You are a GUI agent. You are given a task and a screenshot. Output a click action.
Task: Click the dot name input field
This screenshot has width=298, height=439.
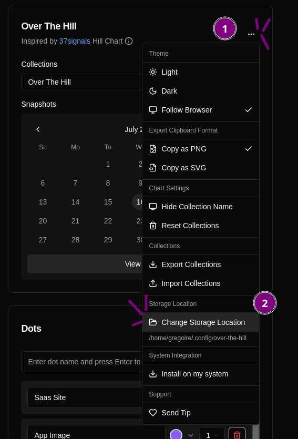[x=81, y=362]
